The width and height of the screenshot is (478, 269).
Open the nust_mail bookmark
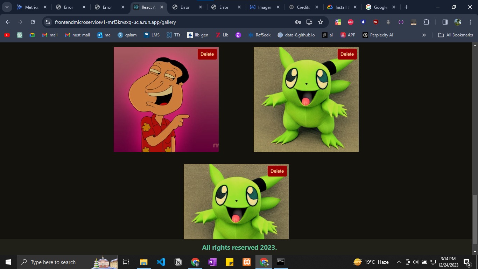[77, 35]
